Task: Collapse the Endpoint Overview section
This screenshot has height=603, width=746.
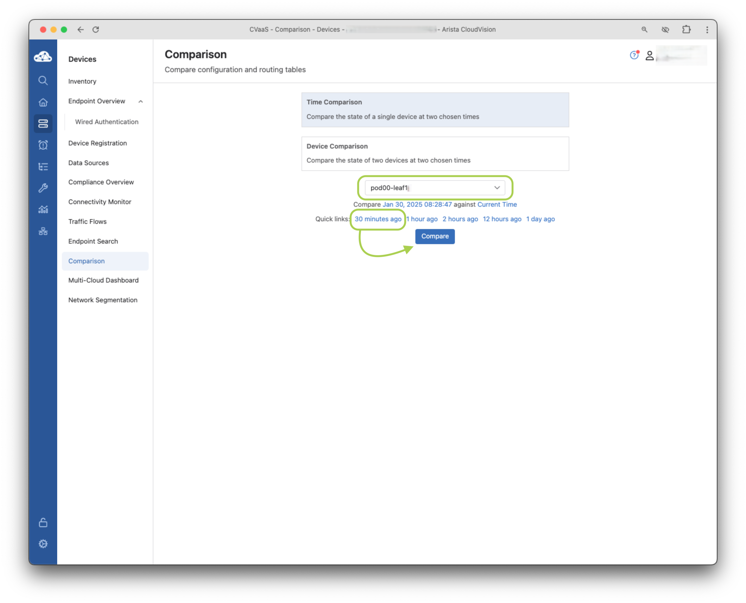Action: (x=140, y=102)
